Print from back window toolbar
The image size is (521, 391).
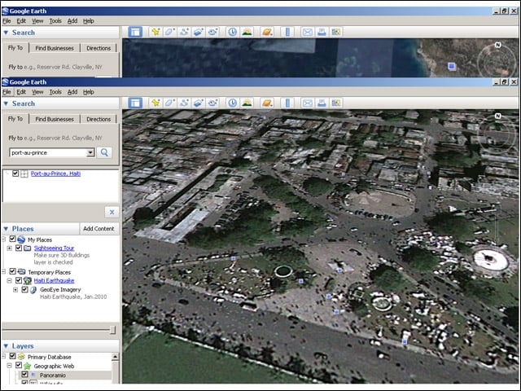click(x=322, y=33)
